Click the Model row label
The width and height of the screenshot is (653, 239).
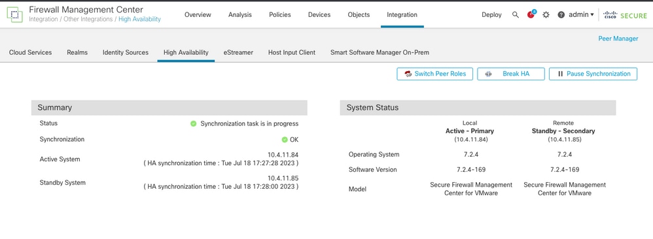point(357,189)
